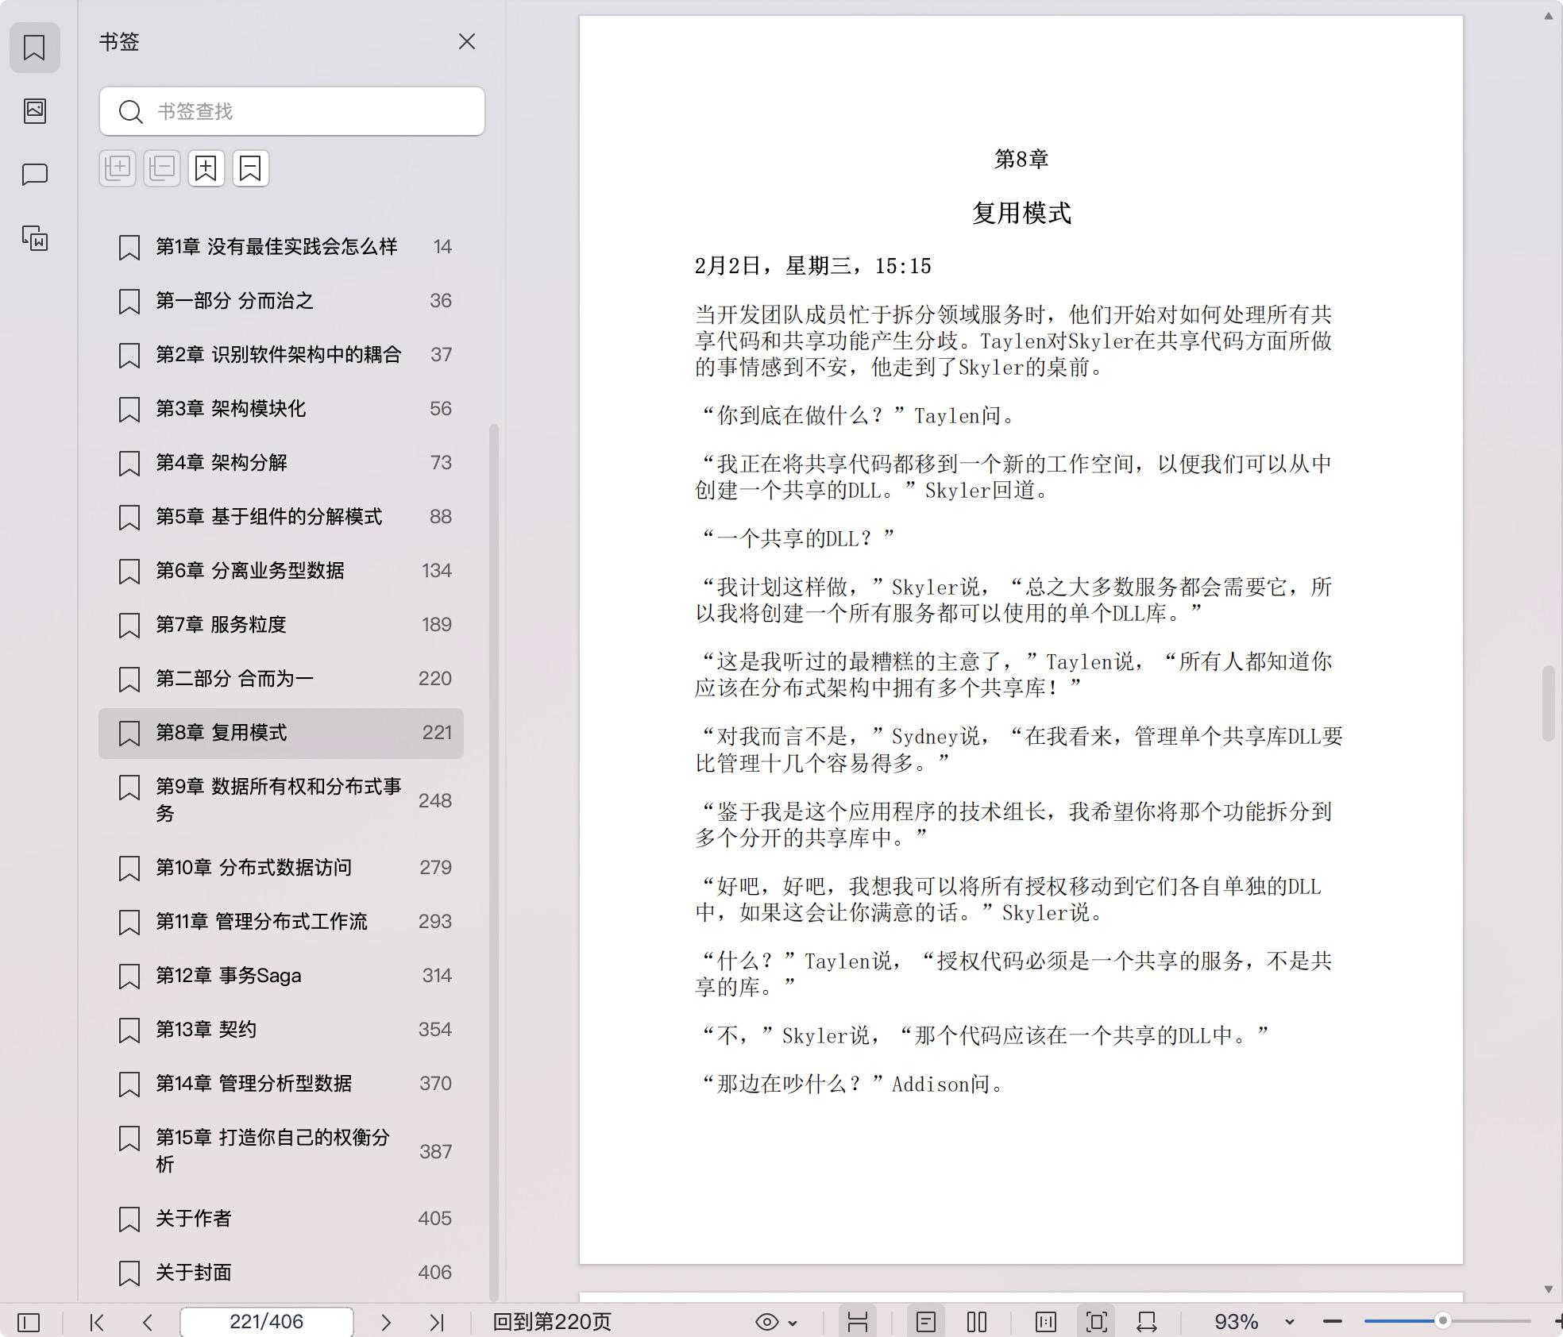The height and width of the screenshot is (1337, 1563).
Task: Collapse all bookmarks button
Action: pyautogui.click(x=162, y=168)
